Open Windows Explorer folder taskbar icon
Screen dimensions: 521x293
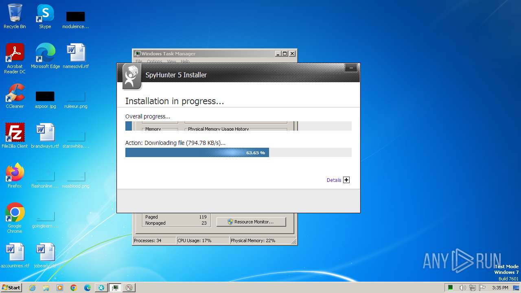click(46, 288)
